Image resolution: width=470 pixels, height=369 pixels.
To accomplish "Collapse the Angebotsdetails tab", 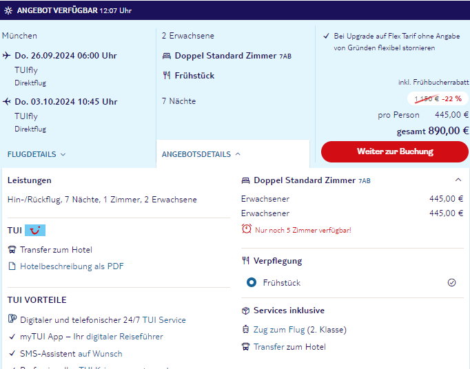I will click(201, 154).
